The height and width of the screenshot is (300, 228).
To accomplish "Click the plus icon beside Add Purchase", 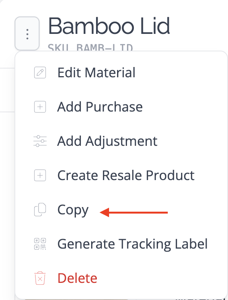I will pyautogui.click(x=40, y=107).
